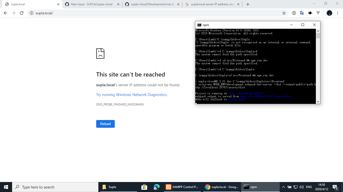The width and height of the screenshot is (343, 192).
Task: Switch to the New Issue SUPLA/supla-cloud tab
Action: 92,4
